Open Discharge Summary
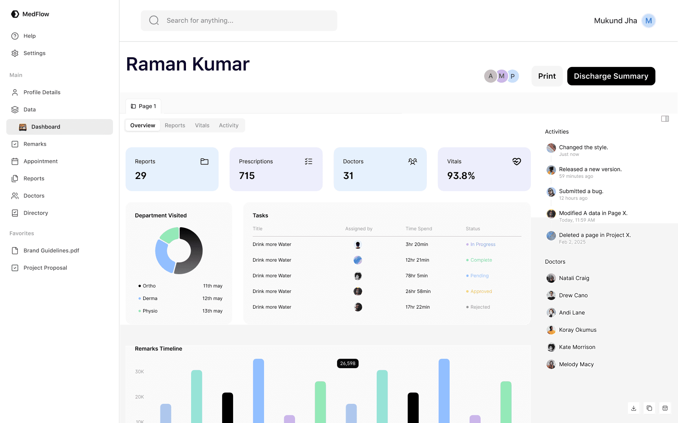Screen dimensions: 678x423 (x=611, y=76)
